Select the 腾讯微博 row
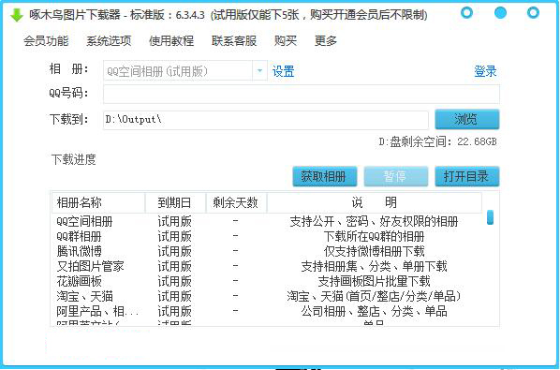The width and height of the screenshot is (560, 370). click(x=267, y=252)
